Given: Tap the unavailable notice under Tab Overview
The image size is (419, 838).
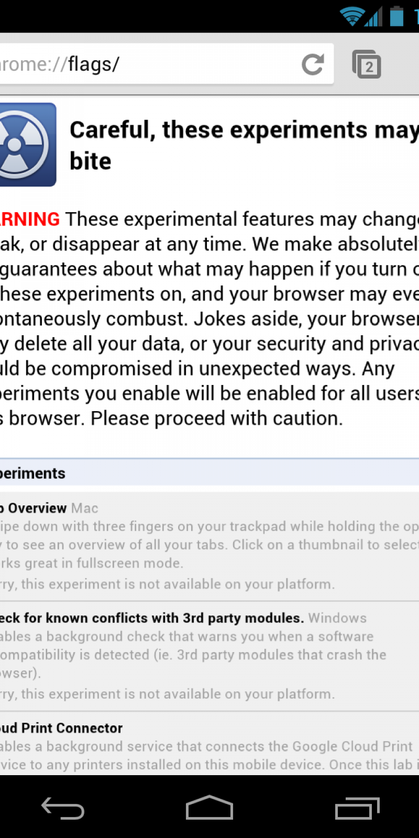Looking at the screenshot, I should coord(168,584).
